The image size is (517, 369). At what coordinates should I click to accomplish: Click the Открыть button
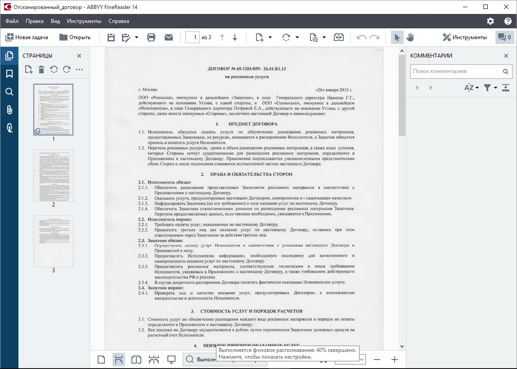point(75,37)
